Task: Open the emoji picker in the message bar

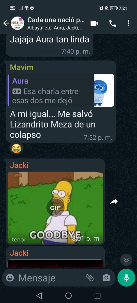Action: click(10, 278)
